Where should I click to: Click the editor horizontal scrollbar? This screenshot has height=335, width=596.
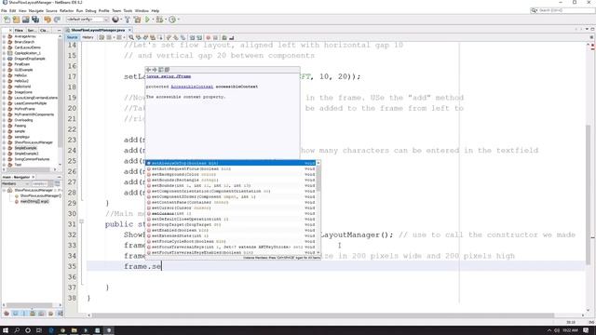pyautogui.click(x=323, y=315)
